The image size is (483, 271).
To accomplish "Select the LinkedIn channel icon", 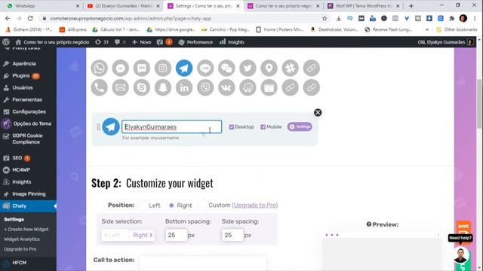I will tap(184, 87).
